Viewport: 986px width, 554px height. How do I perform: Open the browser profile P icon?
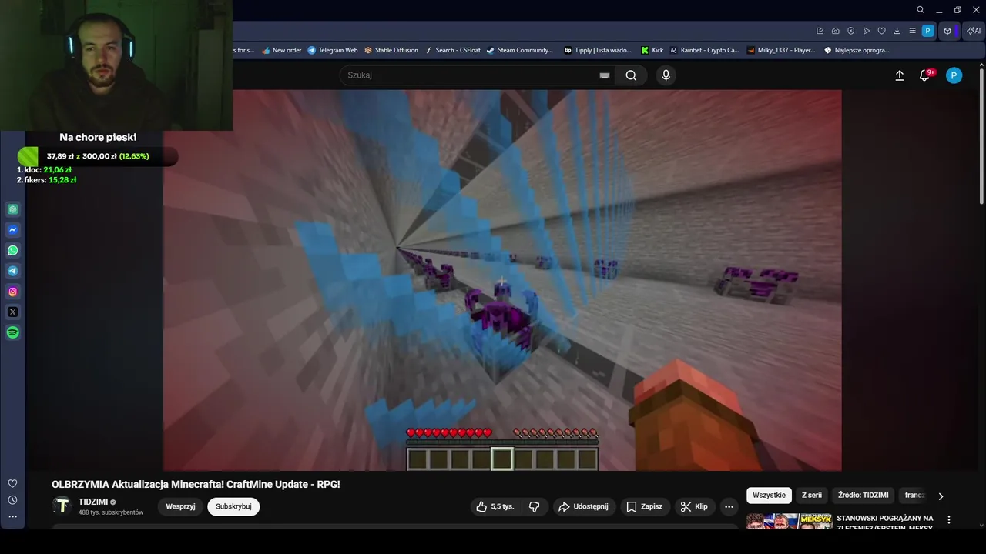pyautogui.click(x=927, y=31)
